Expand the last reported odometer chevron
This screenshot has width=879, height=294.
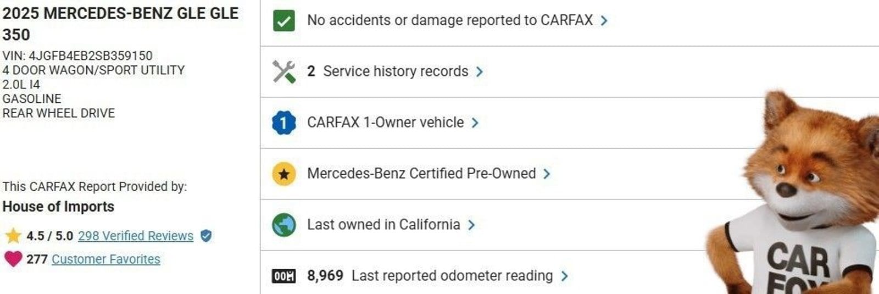tap(565, 276)
